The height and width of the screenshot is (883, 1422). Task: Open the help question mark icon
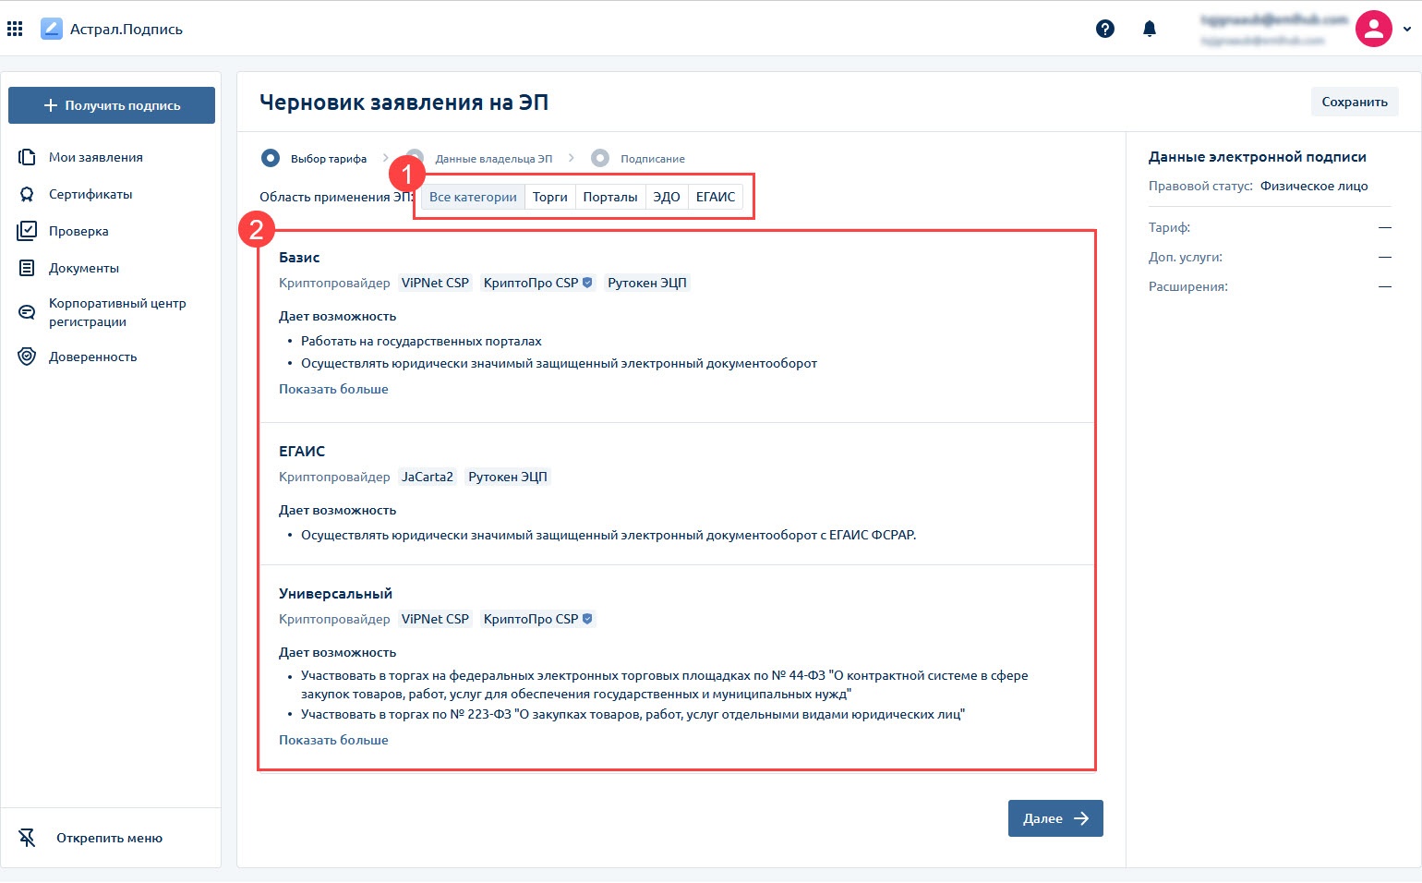tap(1104, 29)
